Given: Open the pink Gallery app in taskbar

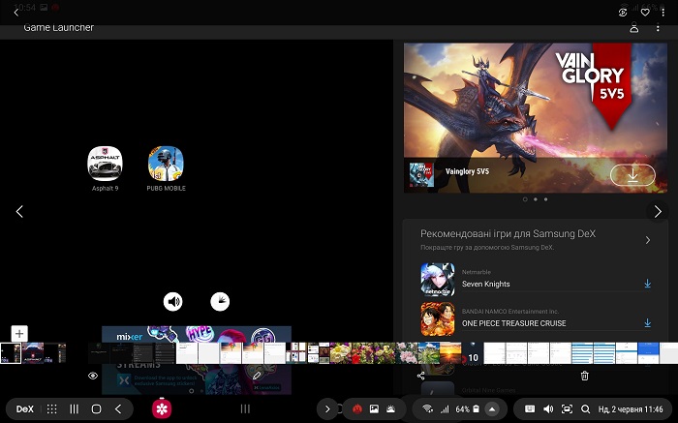Looking at the screenshot, I should click(x=162, y=408).
